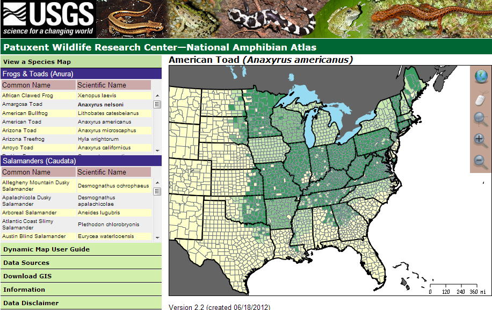The width and height of the screenshot is (492, 310).
Task: Click the zoom in plus magnifier
Action: pyautogui.click(x=480, y=140)
